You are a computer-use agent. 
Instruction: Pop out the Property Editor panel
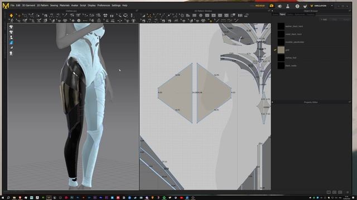(350, 102)
